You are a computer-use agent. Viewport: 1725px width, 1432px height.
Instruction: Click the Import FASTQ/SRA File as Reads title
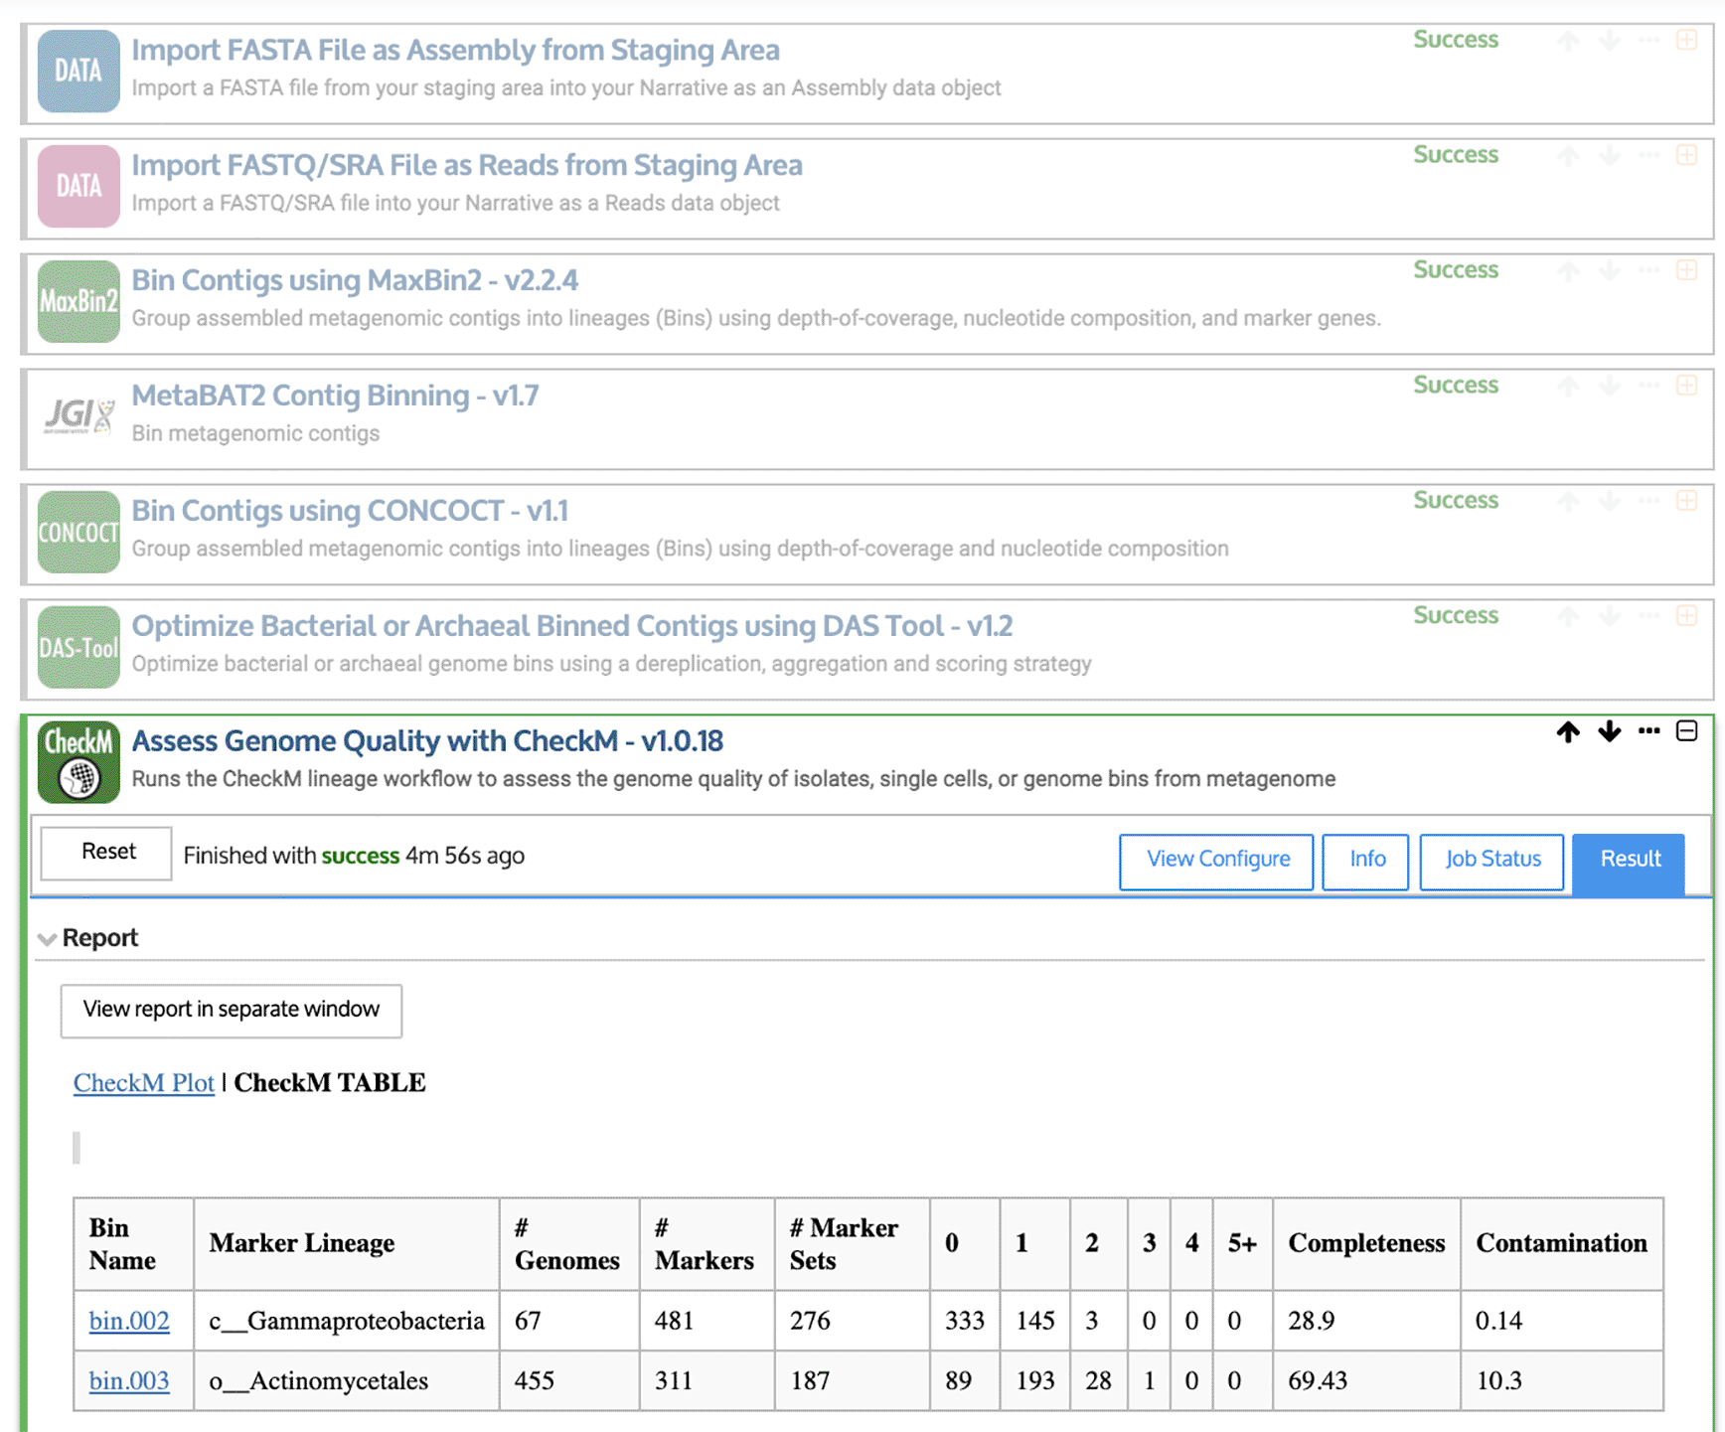pyautogui.click(x=467, y=165)
